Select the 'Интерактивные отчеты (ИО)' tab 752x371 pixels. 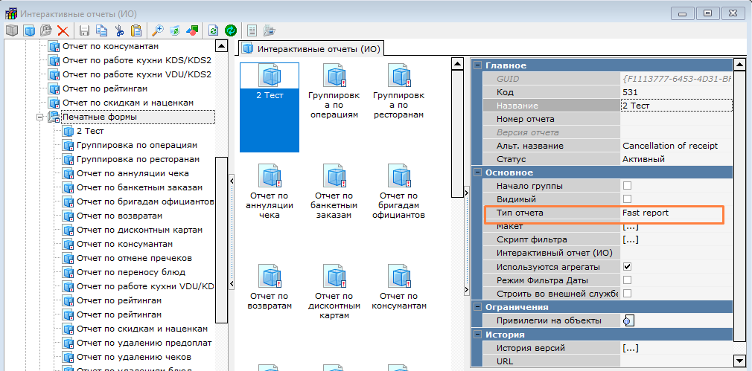point(311,49)
